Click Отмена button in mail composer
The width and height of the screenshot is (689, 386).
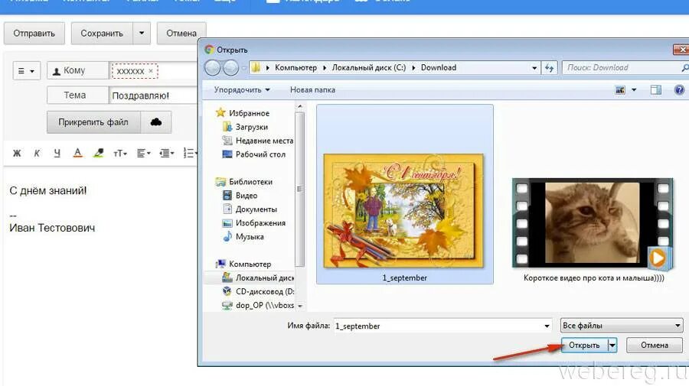(x=181, y=34)
